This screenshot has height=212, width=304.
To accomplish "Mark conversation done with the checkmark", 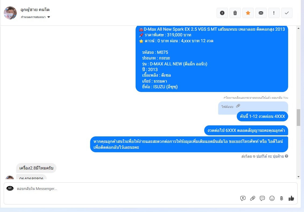I will click(x=287, y=13).
